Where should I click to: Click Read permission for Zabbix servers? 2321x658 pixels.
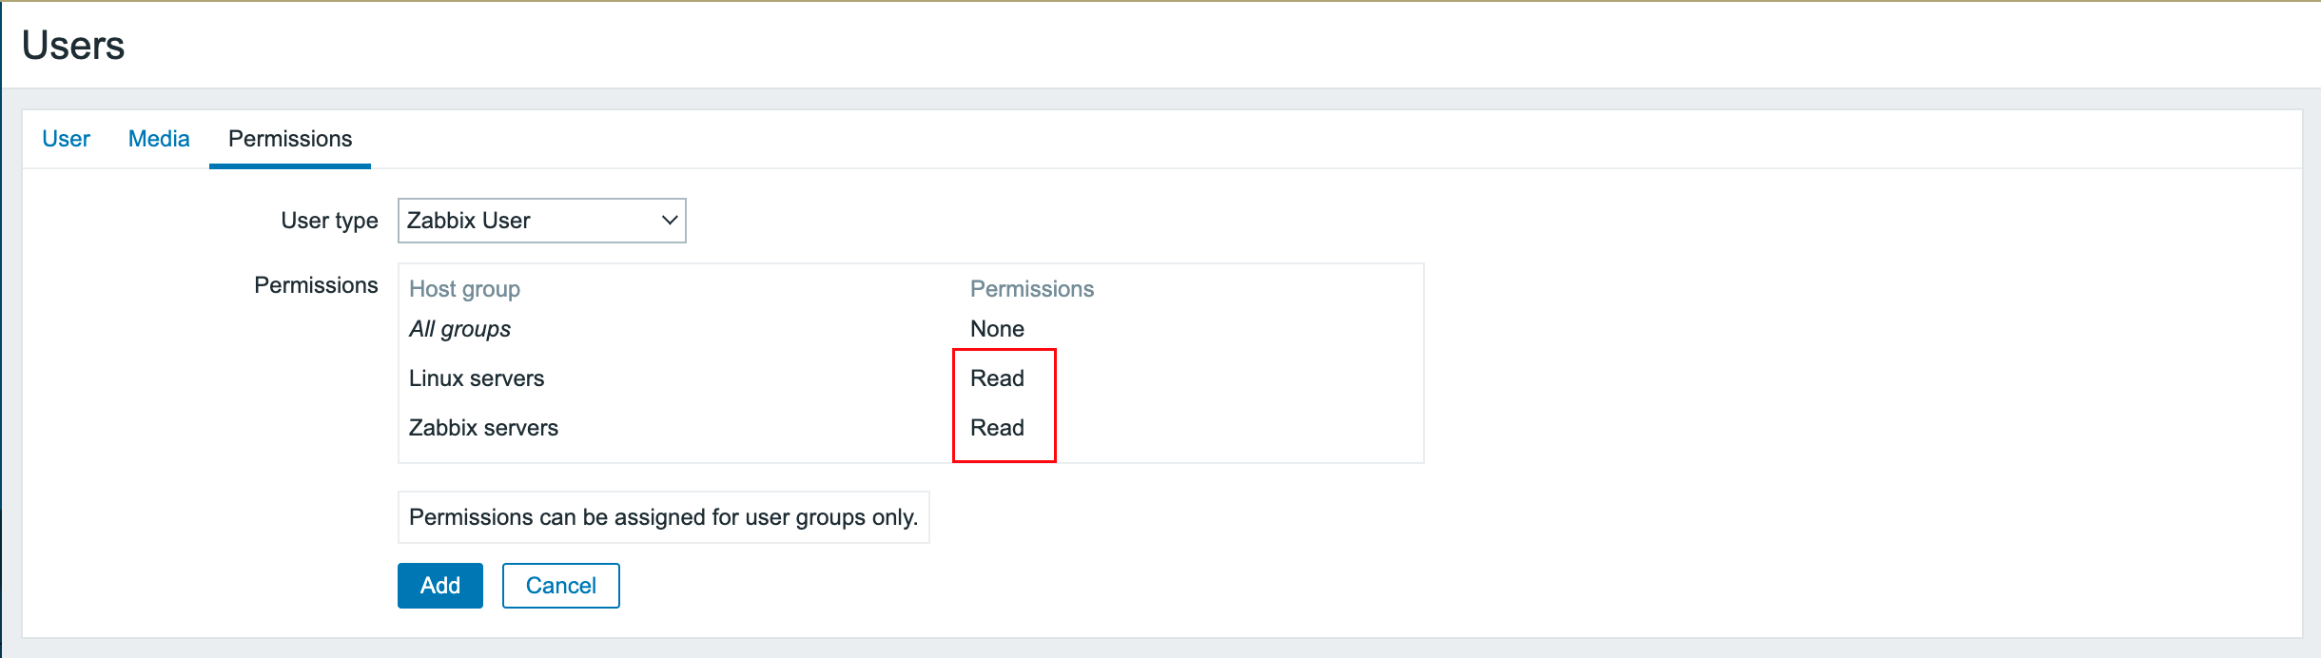coord(997,428)
